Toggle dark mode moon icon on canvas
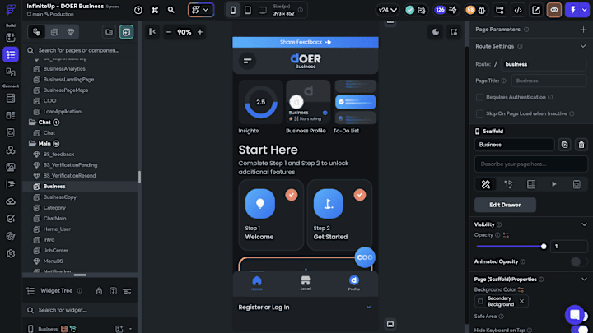The width and height of the screenshot is (593, 333). (436, 32)
